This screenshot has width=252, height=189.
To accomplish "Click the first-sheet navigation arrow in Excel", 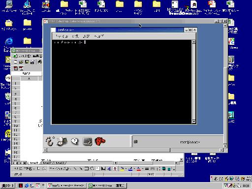I will pos(13,163).
